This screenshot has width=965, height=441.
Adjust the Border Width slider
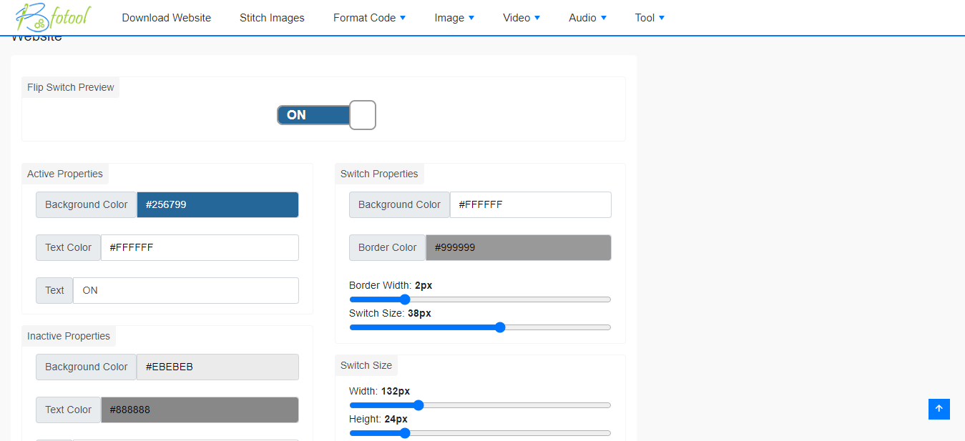405,299
